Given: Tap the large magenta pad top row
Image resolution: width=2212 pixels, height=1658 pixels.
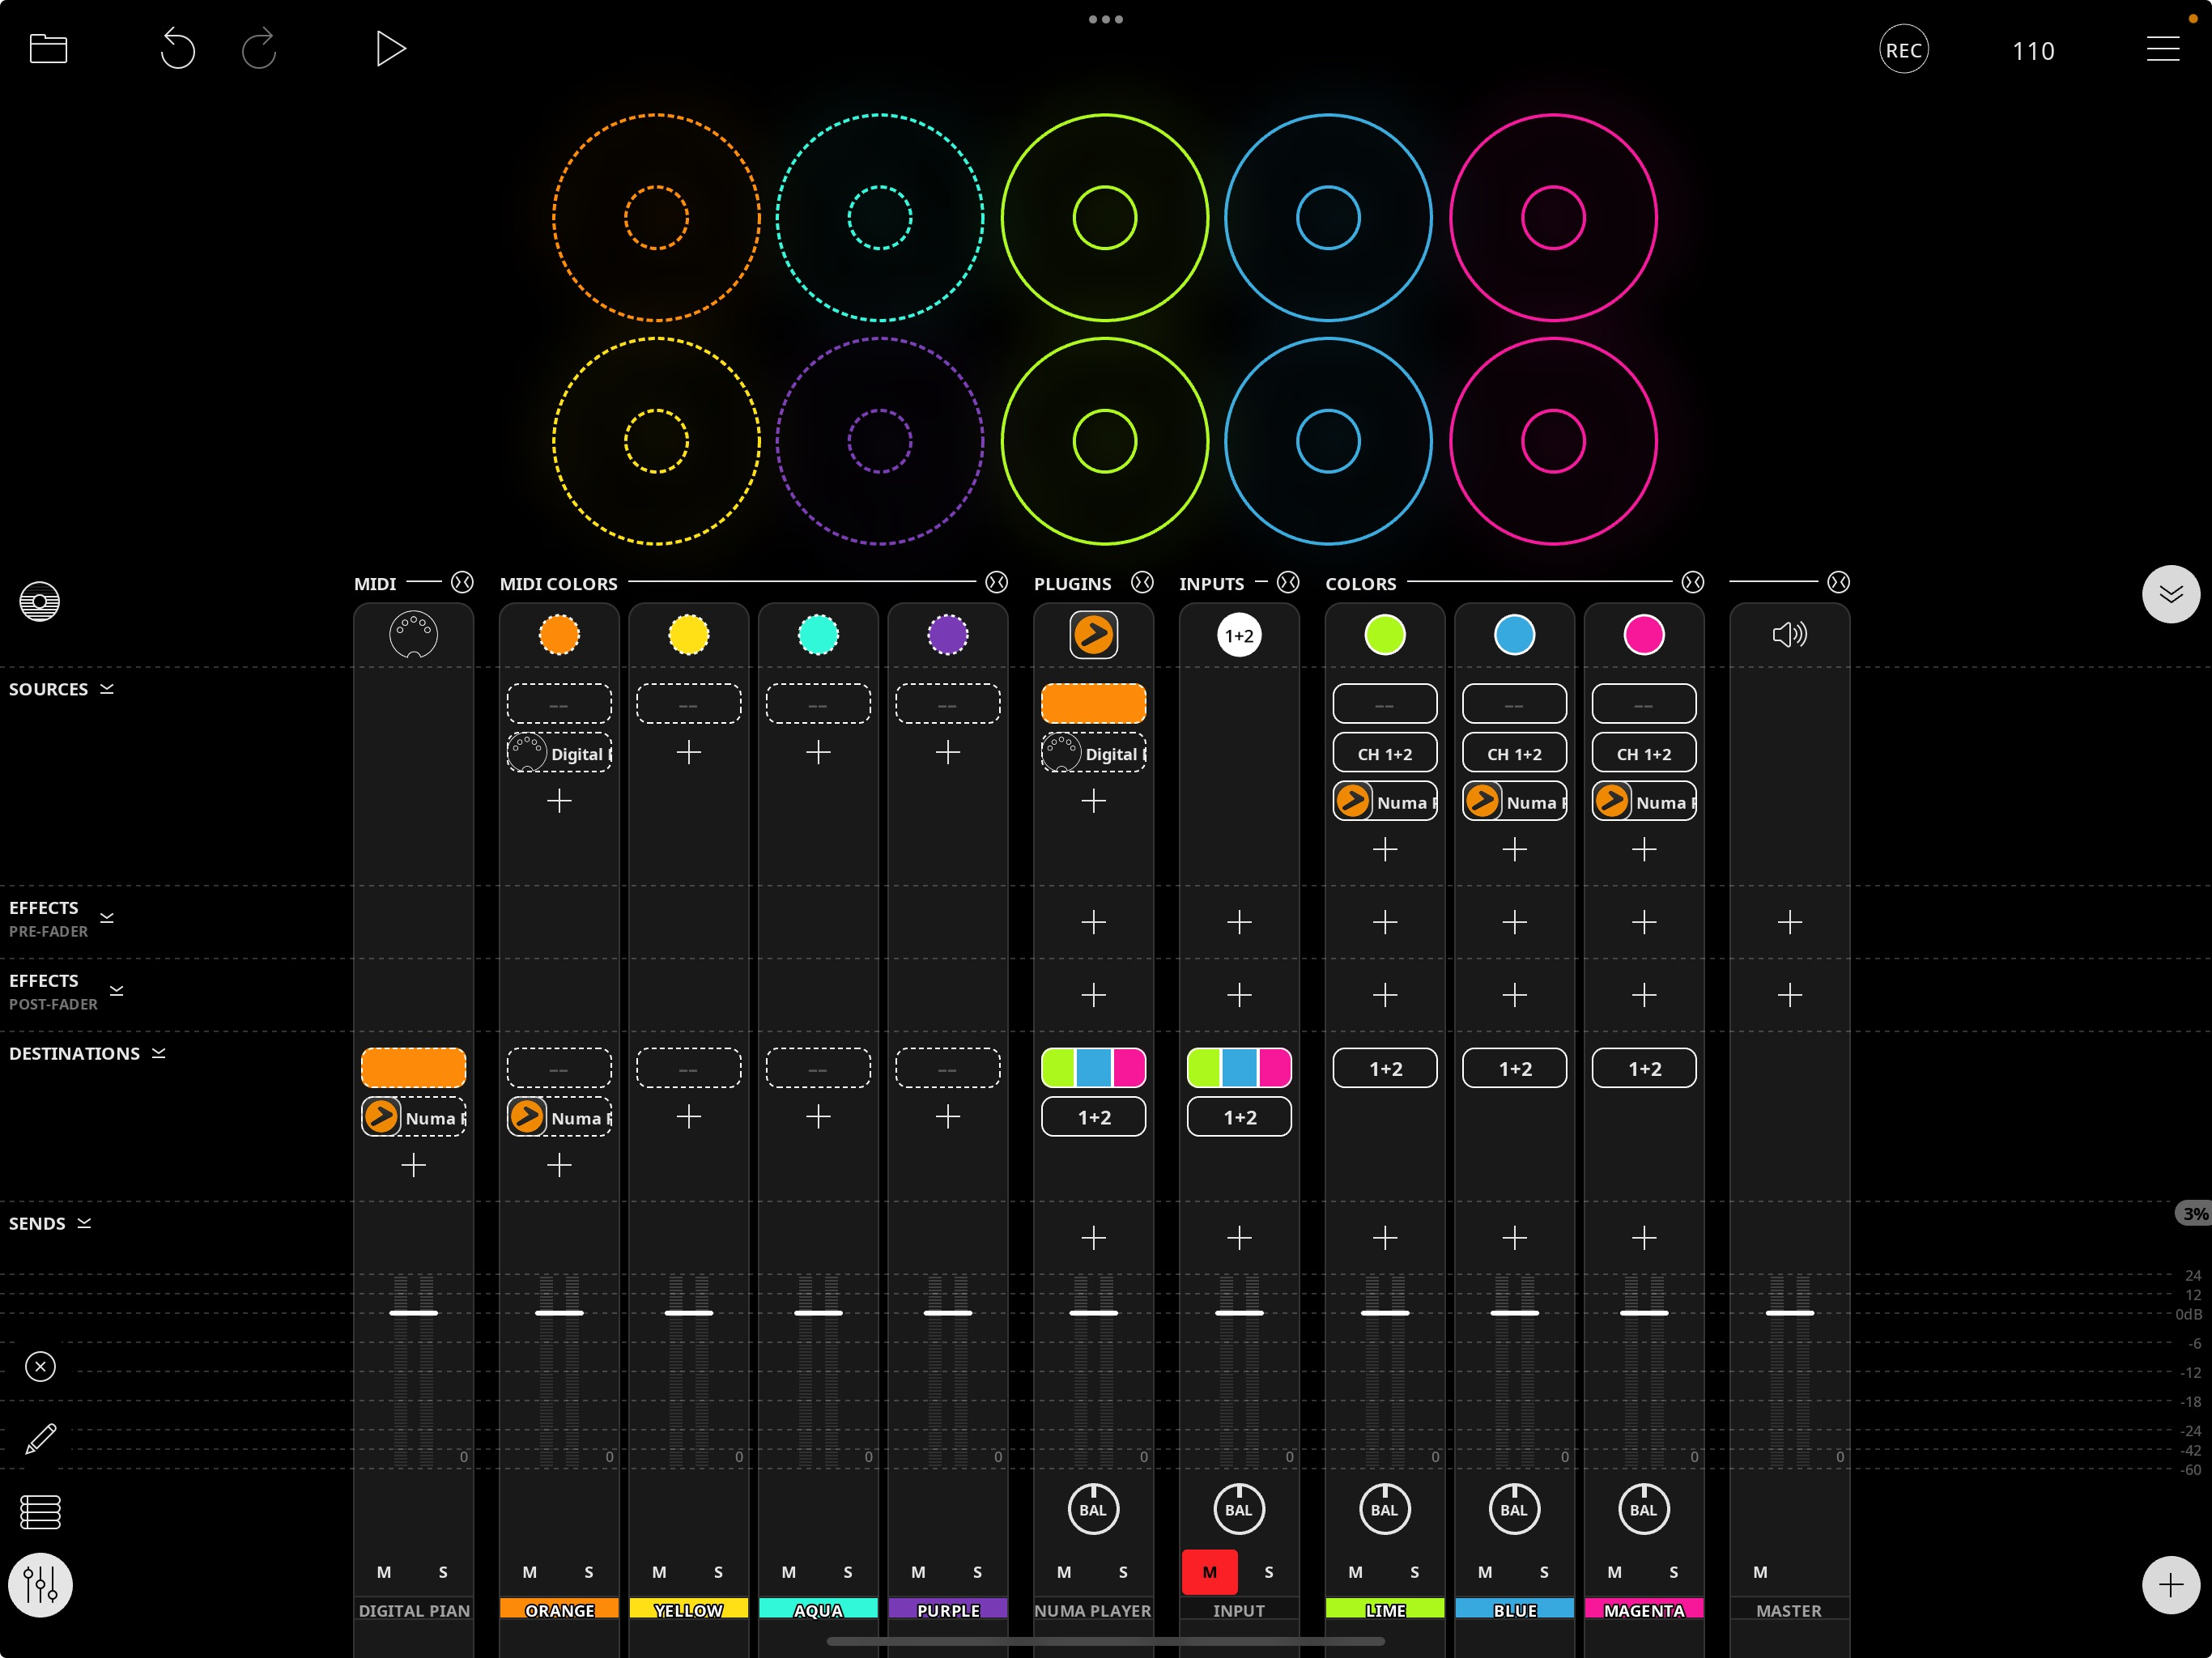Looking at the screenshot, I should pyautogui.click(x=1552, y=217).
